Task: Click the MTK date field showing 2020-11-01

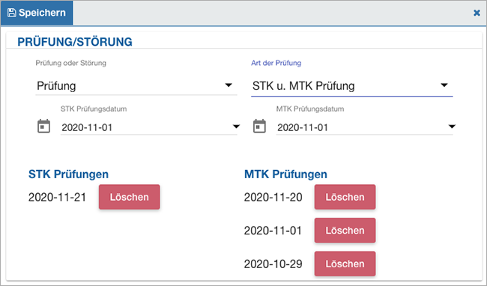Action: [364, 127]
